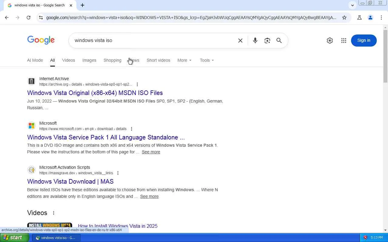Expand the Tools dropdown
Image resolution: width=388 pixels, height=242 pixels.
click(x=207, y=60)
